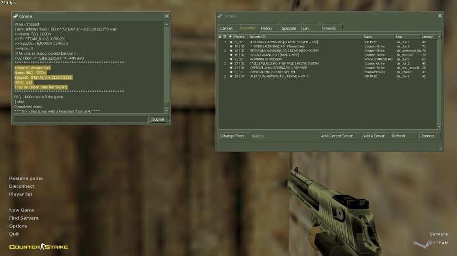Sort list by Players column header

point(240,36)
